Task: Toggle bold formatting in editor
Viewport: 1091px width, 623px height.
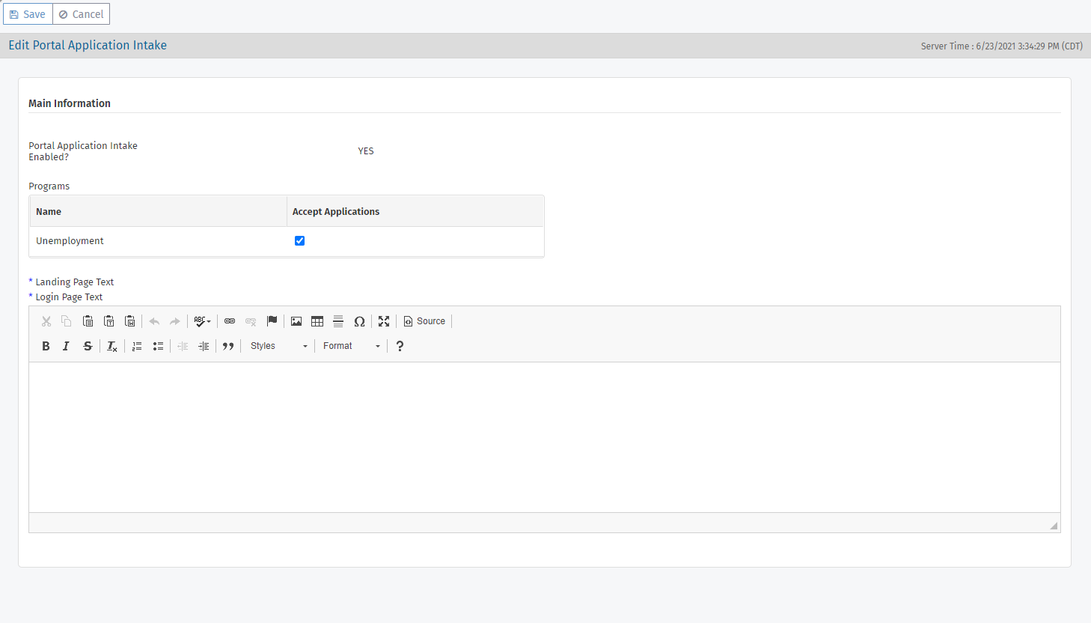Action: click(x=46, y=346)
